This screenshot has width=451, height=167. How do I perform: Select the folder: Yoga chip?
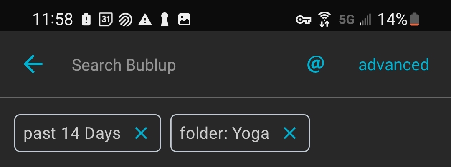pyautogui.click(x=240, y=133)
